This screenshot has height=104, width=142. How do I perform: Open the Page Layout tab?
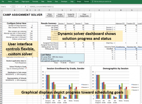point(25,1)
